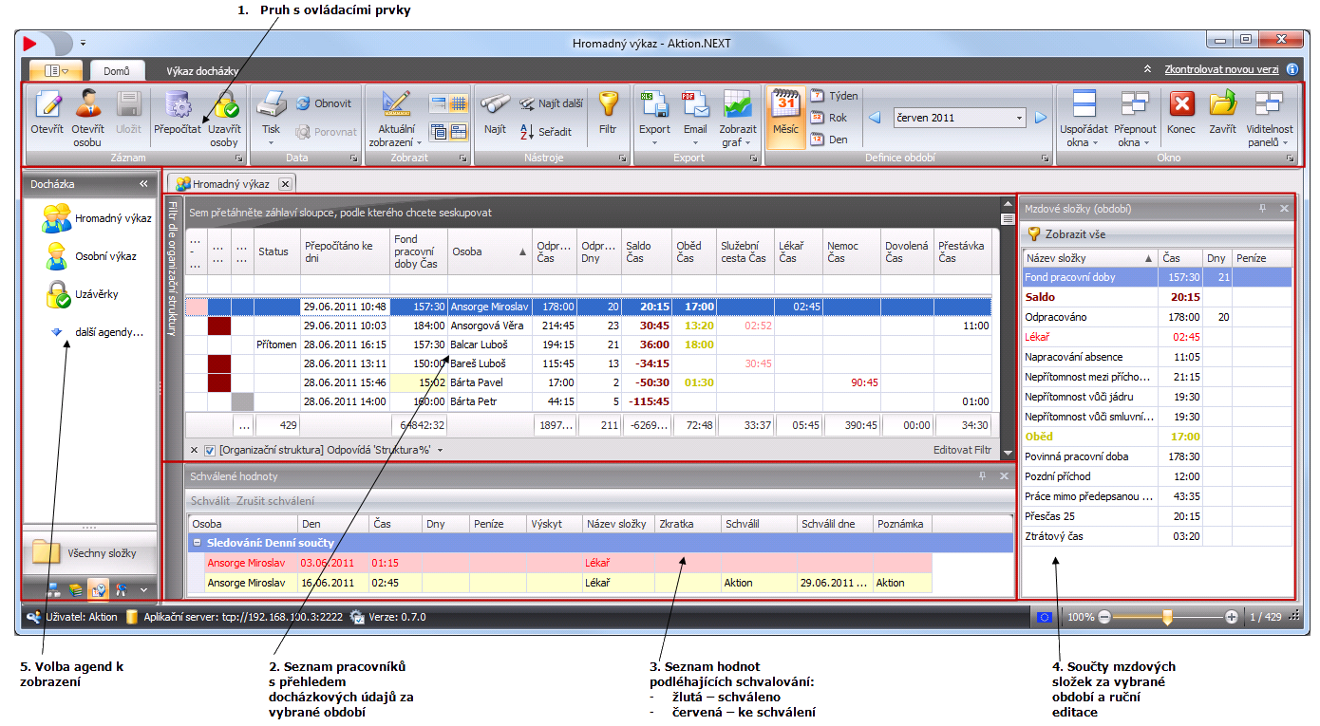Open Aktuální zobrazení view menu

point(397,118)
